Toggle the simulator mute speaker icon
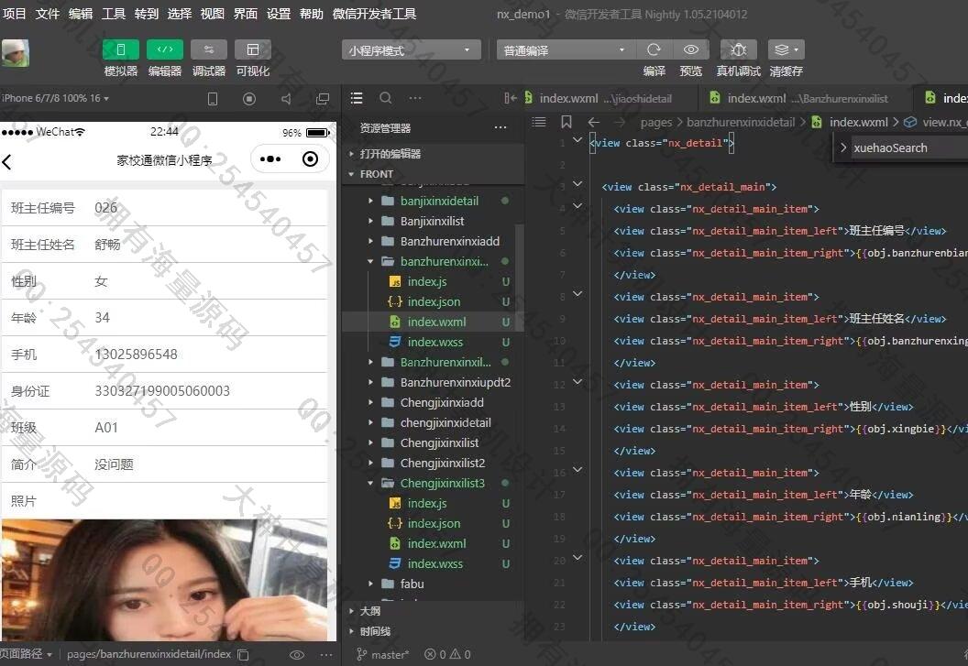This screenshot has width=968, height=666. [286, 99]
